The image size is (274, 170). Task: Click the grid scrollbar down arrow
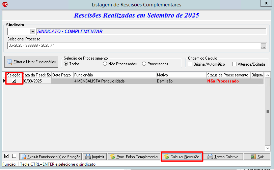tap(268, 148)
